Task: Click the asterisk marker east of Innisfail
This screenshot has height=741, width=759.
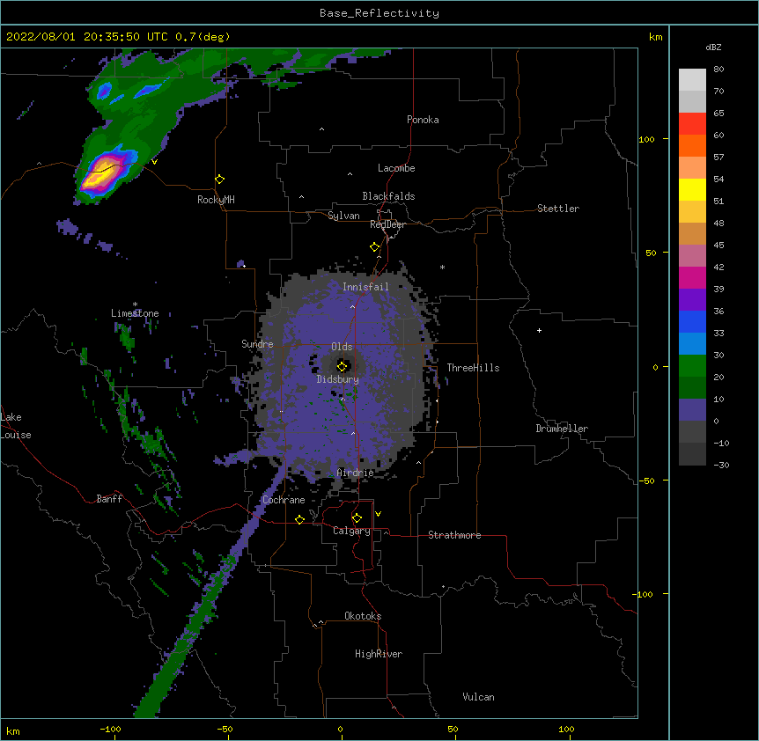Action: [x=442, y=267]
